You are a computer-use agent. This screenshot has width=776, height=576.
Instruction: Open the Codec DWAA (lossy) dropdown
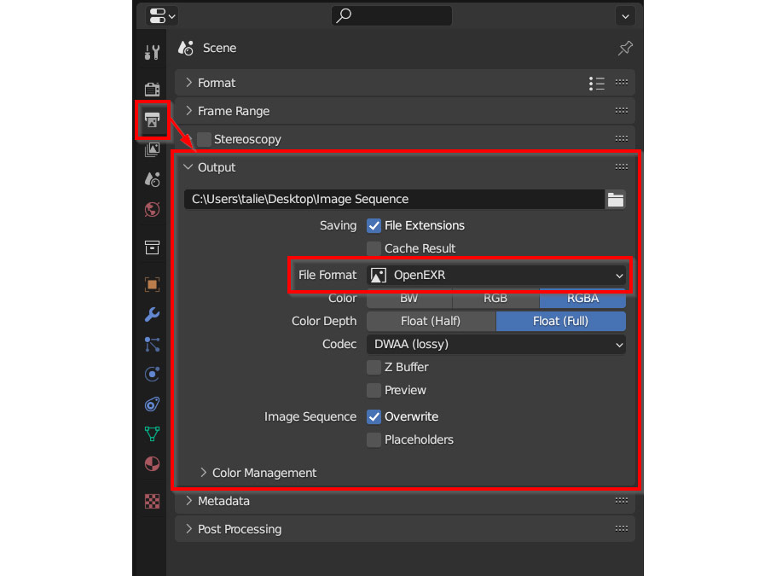[496, 345]
